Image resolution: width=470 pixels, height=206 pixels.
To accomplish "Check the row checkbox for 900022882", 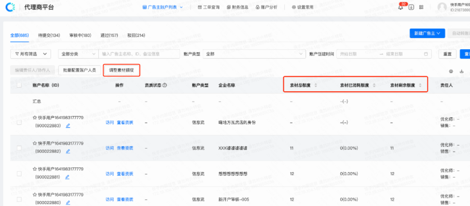I will click(x=19, y=148).
